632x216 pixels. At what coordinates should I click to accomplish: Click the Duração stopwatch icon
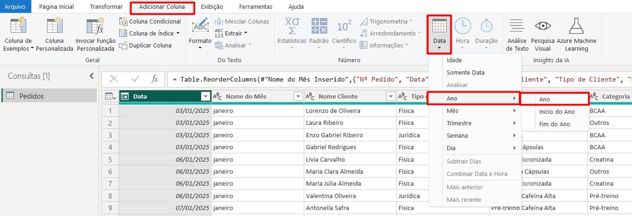(x=486, y=25)
